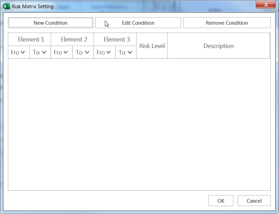279x214 pixels.
Task: Select the Element 2 column group header
Action: (x=74, y=39)
